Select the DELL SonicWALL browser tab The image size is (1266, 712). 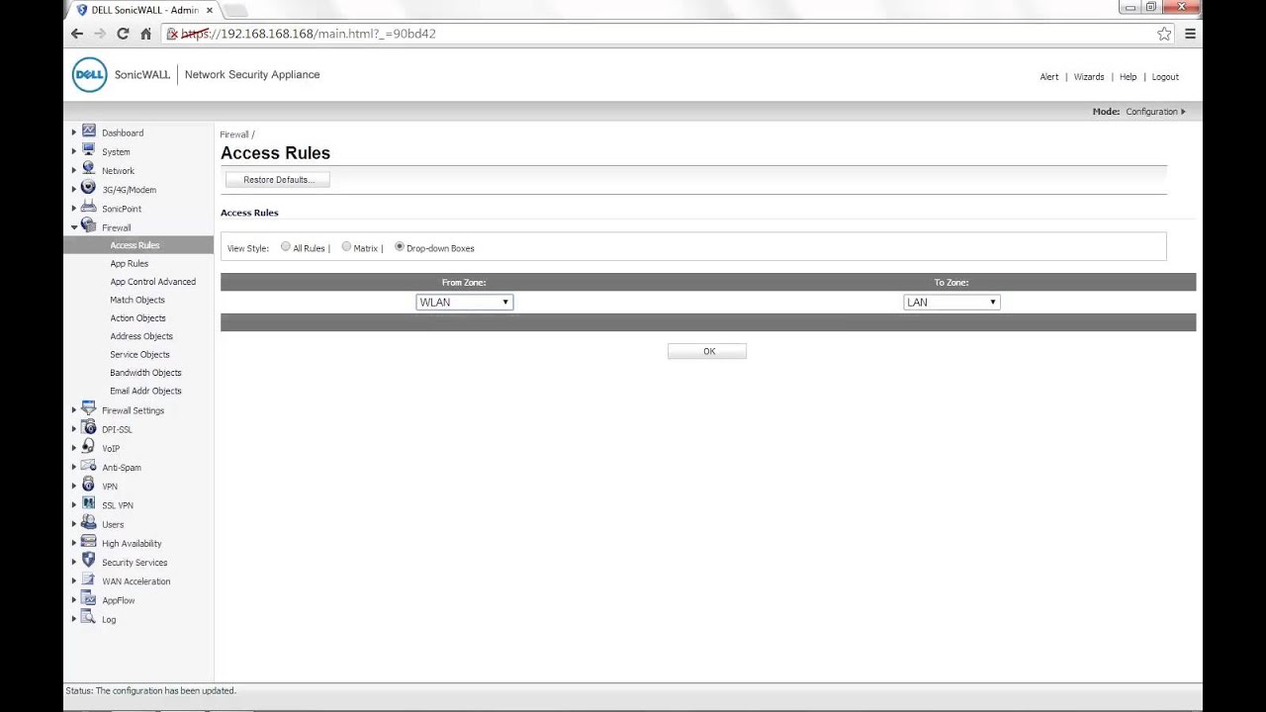pyautogui.click(x=144, y=10)
